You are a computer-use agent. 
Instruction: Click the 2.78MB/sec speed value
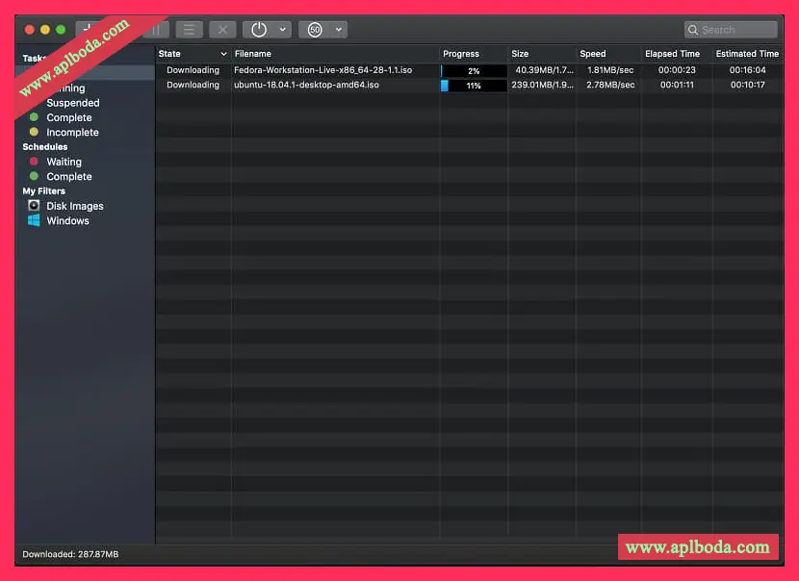[610, 85]
